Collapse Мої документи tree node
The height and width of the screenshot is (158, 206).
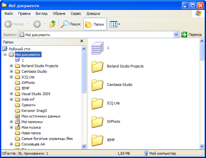tap(5, 54)
